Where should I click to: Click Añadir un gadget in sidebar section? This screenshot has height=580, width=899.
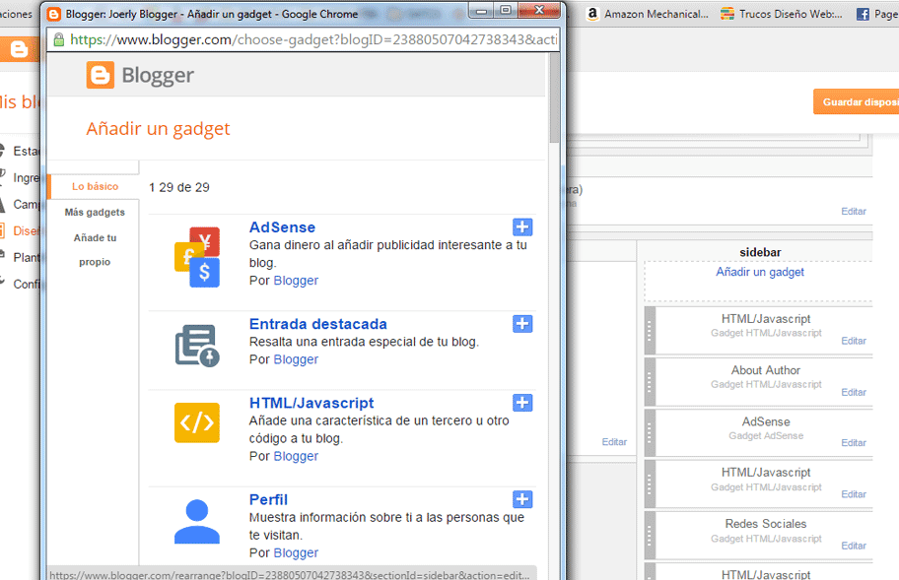click(x=760, y=272)
